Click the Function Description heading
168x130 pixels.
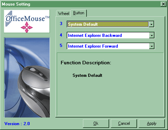tap(86, 63)
